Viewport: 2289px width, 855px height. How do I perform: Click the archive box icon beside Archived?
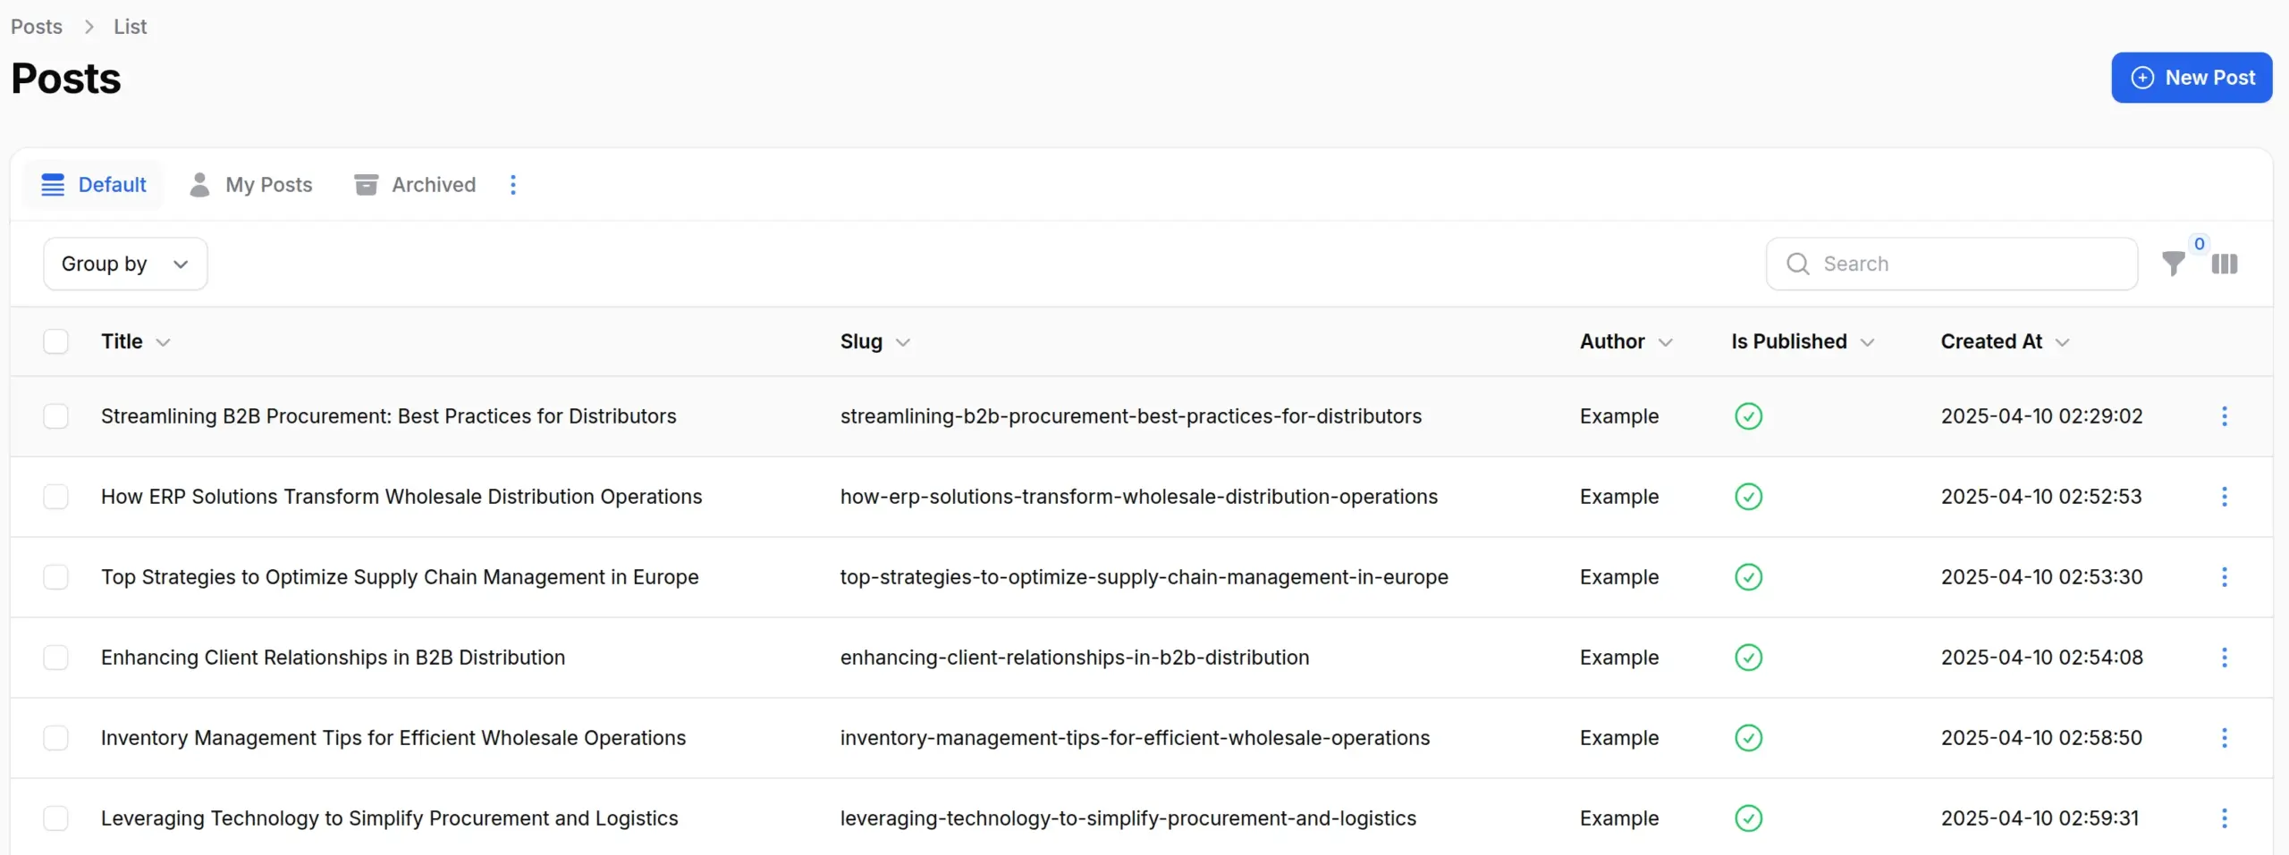[x=366, y=184]
